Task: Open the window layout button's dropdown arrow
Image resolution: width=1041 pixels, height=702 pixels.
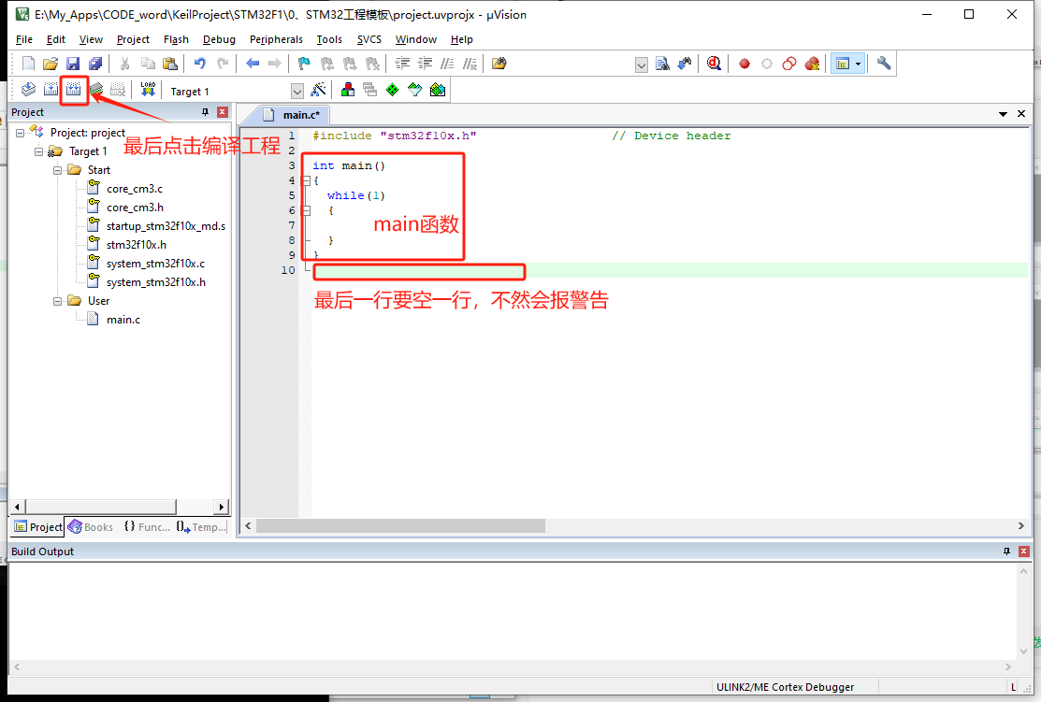Action: click(859, 64)
